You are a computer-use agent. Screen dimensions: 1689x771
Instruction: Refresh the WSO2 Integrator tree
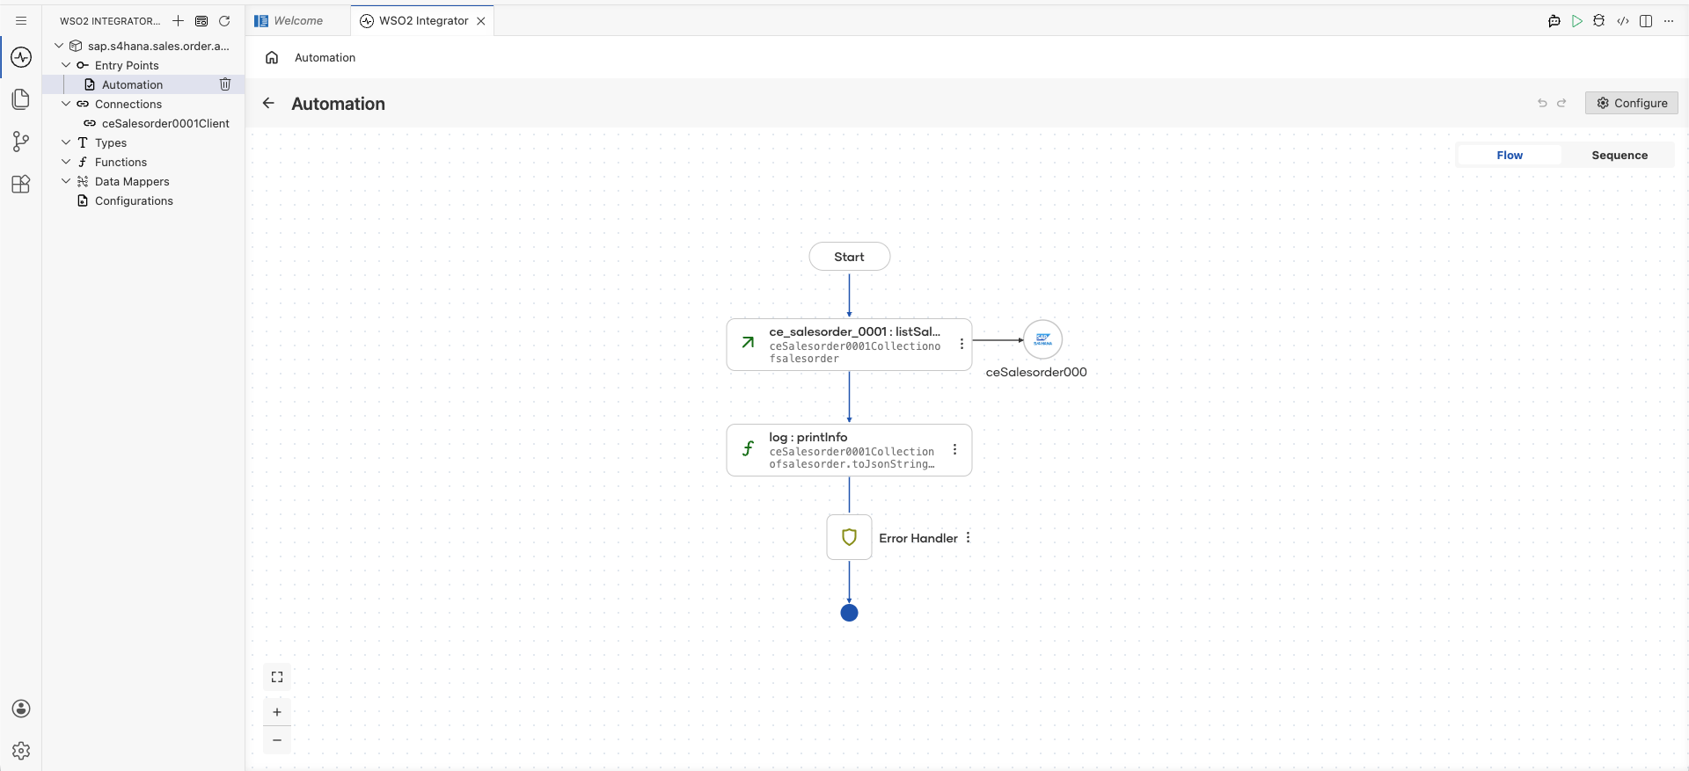pos(224,20)
